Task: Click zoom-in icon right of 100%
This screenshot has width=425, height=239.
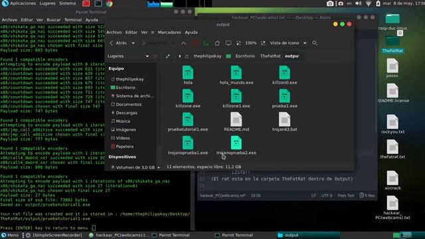Action: point(263,43)
